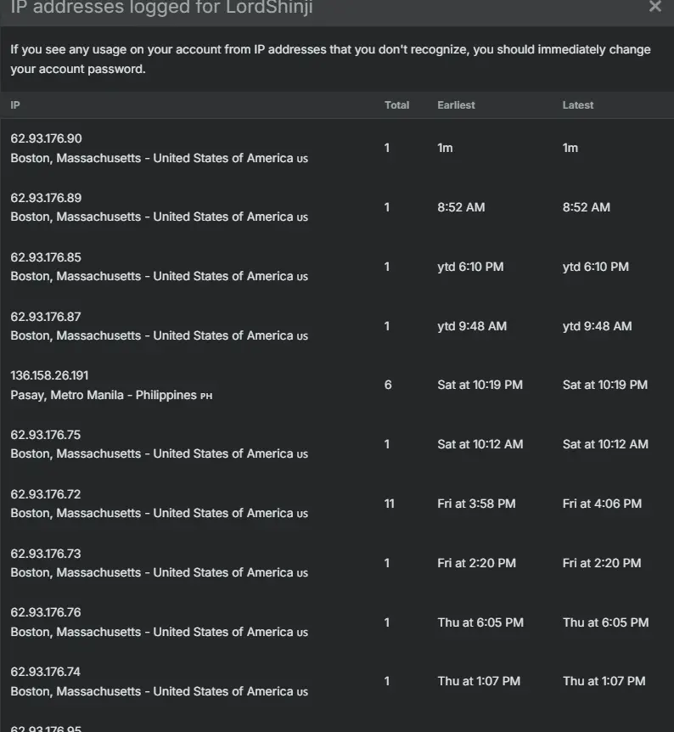Click the total count 11 entry

coord(390,504)
